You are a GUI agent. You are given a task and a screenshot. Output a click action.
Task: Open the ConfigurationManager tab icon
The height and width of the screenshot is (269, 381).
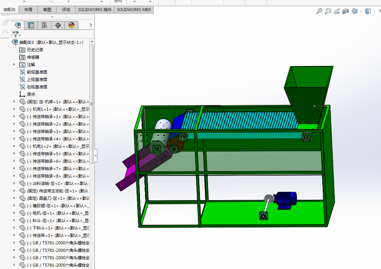pyautogui.click(x=44, y=25)
